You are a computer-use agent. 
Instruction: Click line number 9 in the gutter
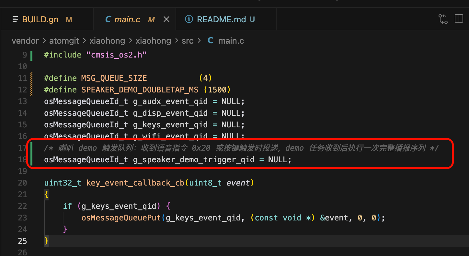click(25, 55)
